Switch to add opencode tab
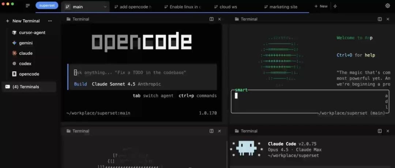 click(133, 7)
